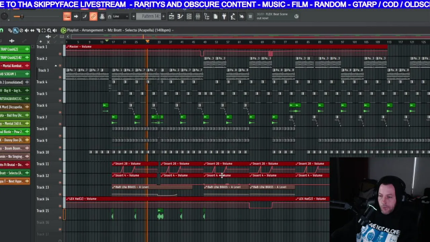Click the globe online icon near news panel
The width and height of the screenshot is (430, 242).
point(297,16)
